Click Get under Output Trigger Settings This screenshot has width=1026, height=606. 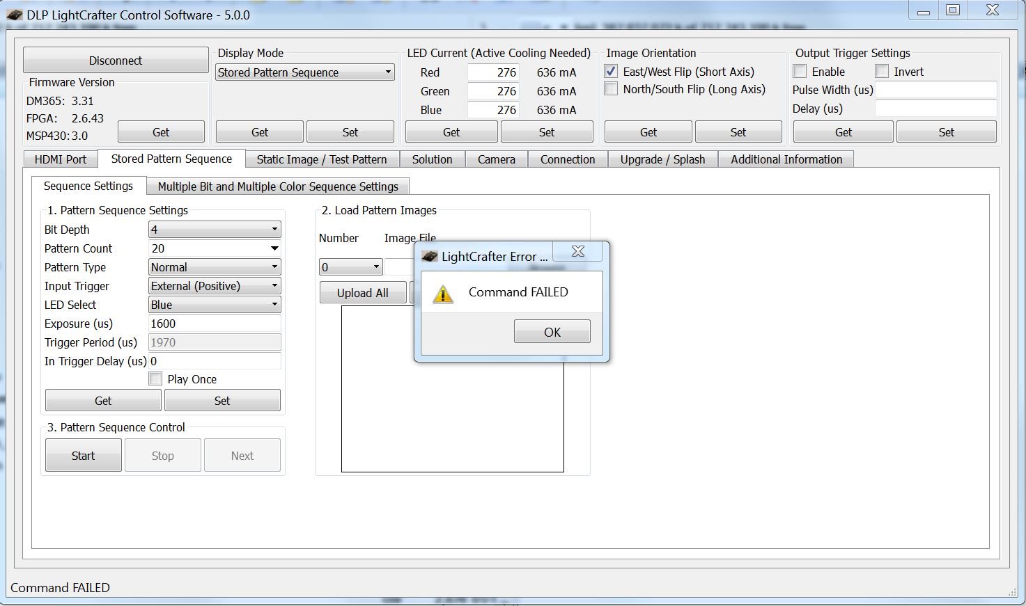[844, 132]
